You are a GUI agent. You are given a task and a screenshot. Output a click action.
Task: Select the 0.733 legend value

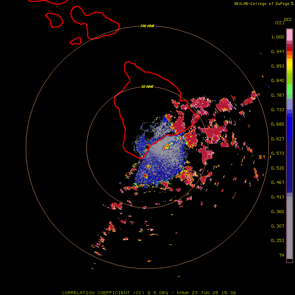click(278, 110)
